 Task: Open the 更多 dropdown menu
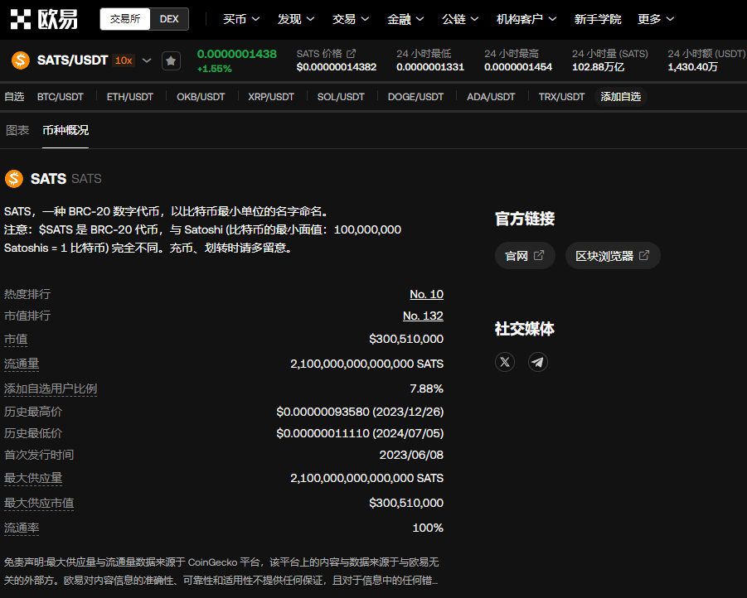pos(656,19)
